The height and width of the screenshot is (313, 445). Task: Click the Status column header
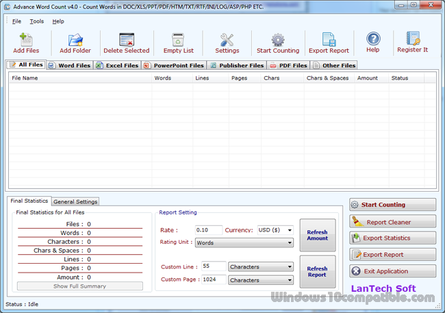pos(407,78)
